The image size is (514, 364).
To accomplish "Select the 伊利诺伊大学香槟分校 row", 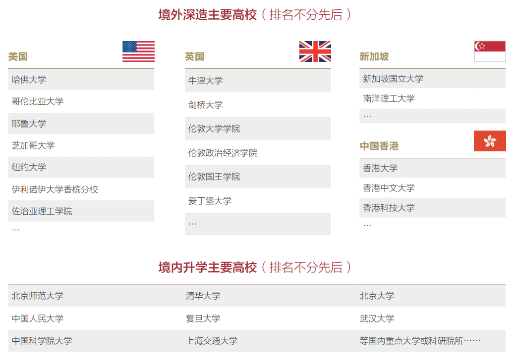I will (x=81, y=189).
